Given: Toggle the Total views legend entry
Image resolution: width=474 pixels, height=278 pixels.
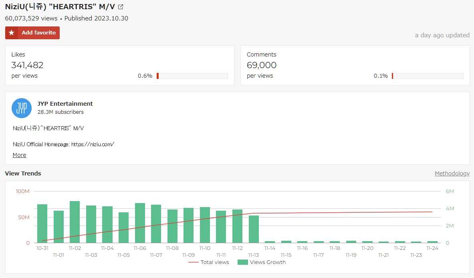Looking at the screenshot, I should tap(209, 262).
